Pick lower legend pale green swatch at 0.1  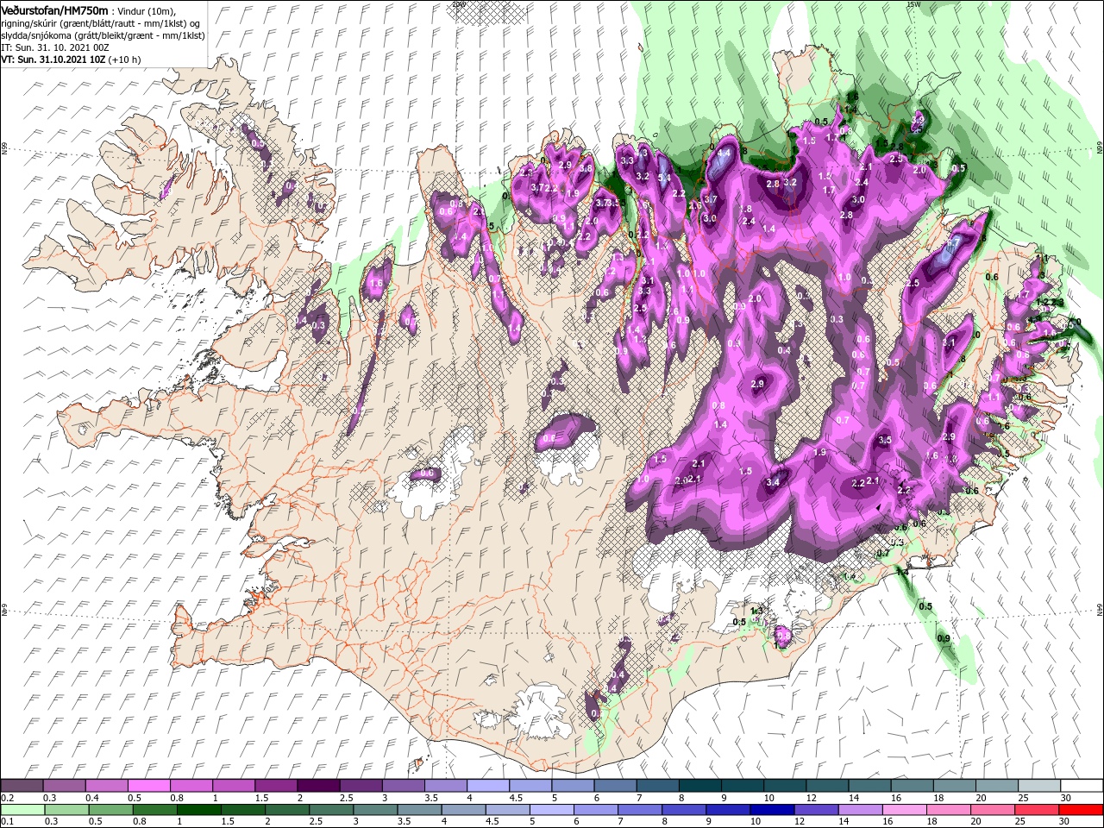point(22,810)
